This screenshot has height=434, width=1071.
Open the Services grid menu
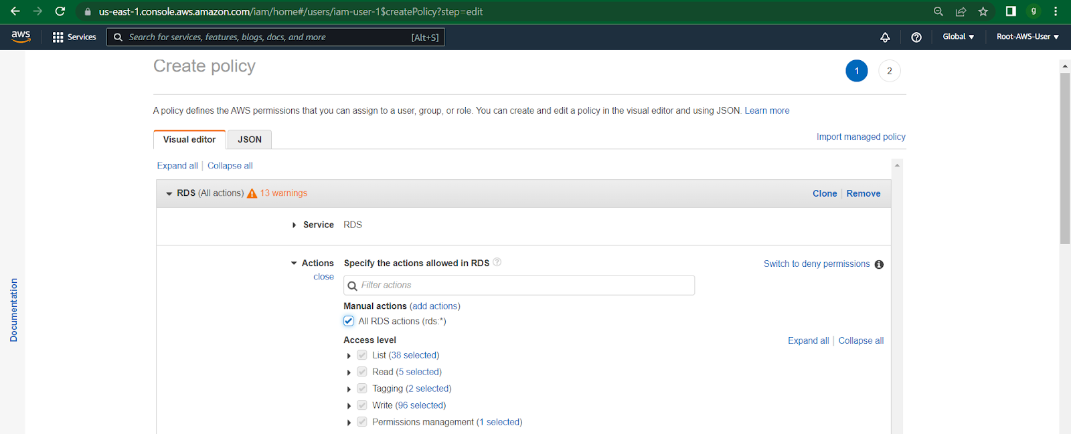coord(74,37)
